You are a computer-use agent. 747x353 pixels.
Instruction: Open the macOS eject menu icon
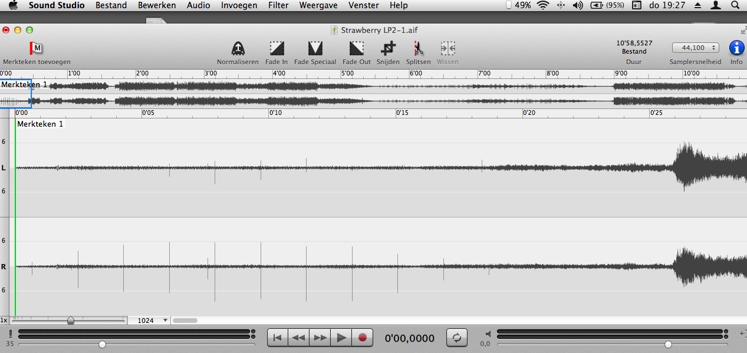(x=697, y=5)
